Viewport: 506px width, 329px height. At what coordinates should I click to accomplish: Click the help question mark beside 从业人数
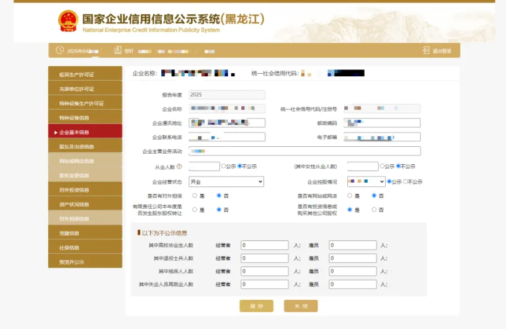179,167
